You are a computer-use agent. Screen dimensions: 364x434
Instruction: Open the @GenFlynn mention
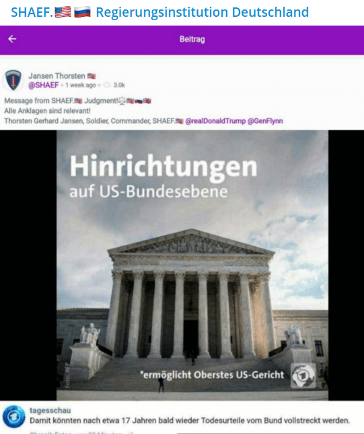click(x=265, y=121)
